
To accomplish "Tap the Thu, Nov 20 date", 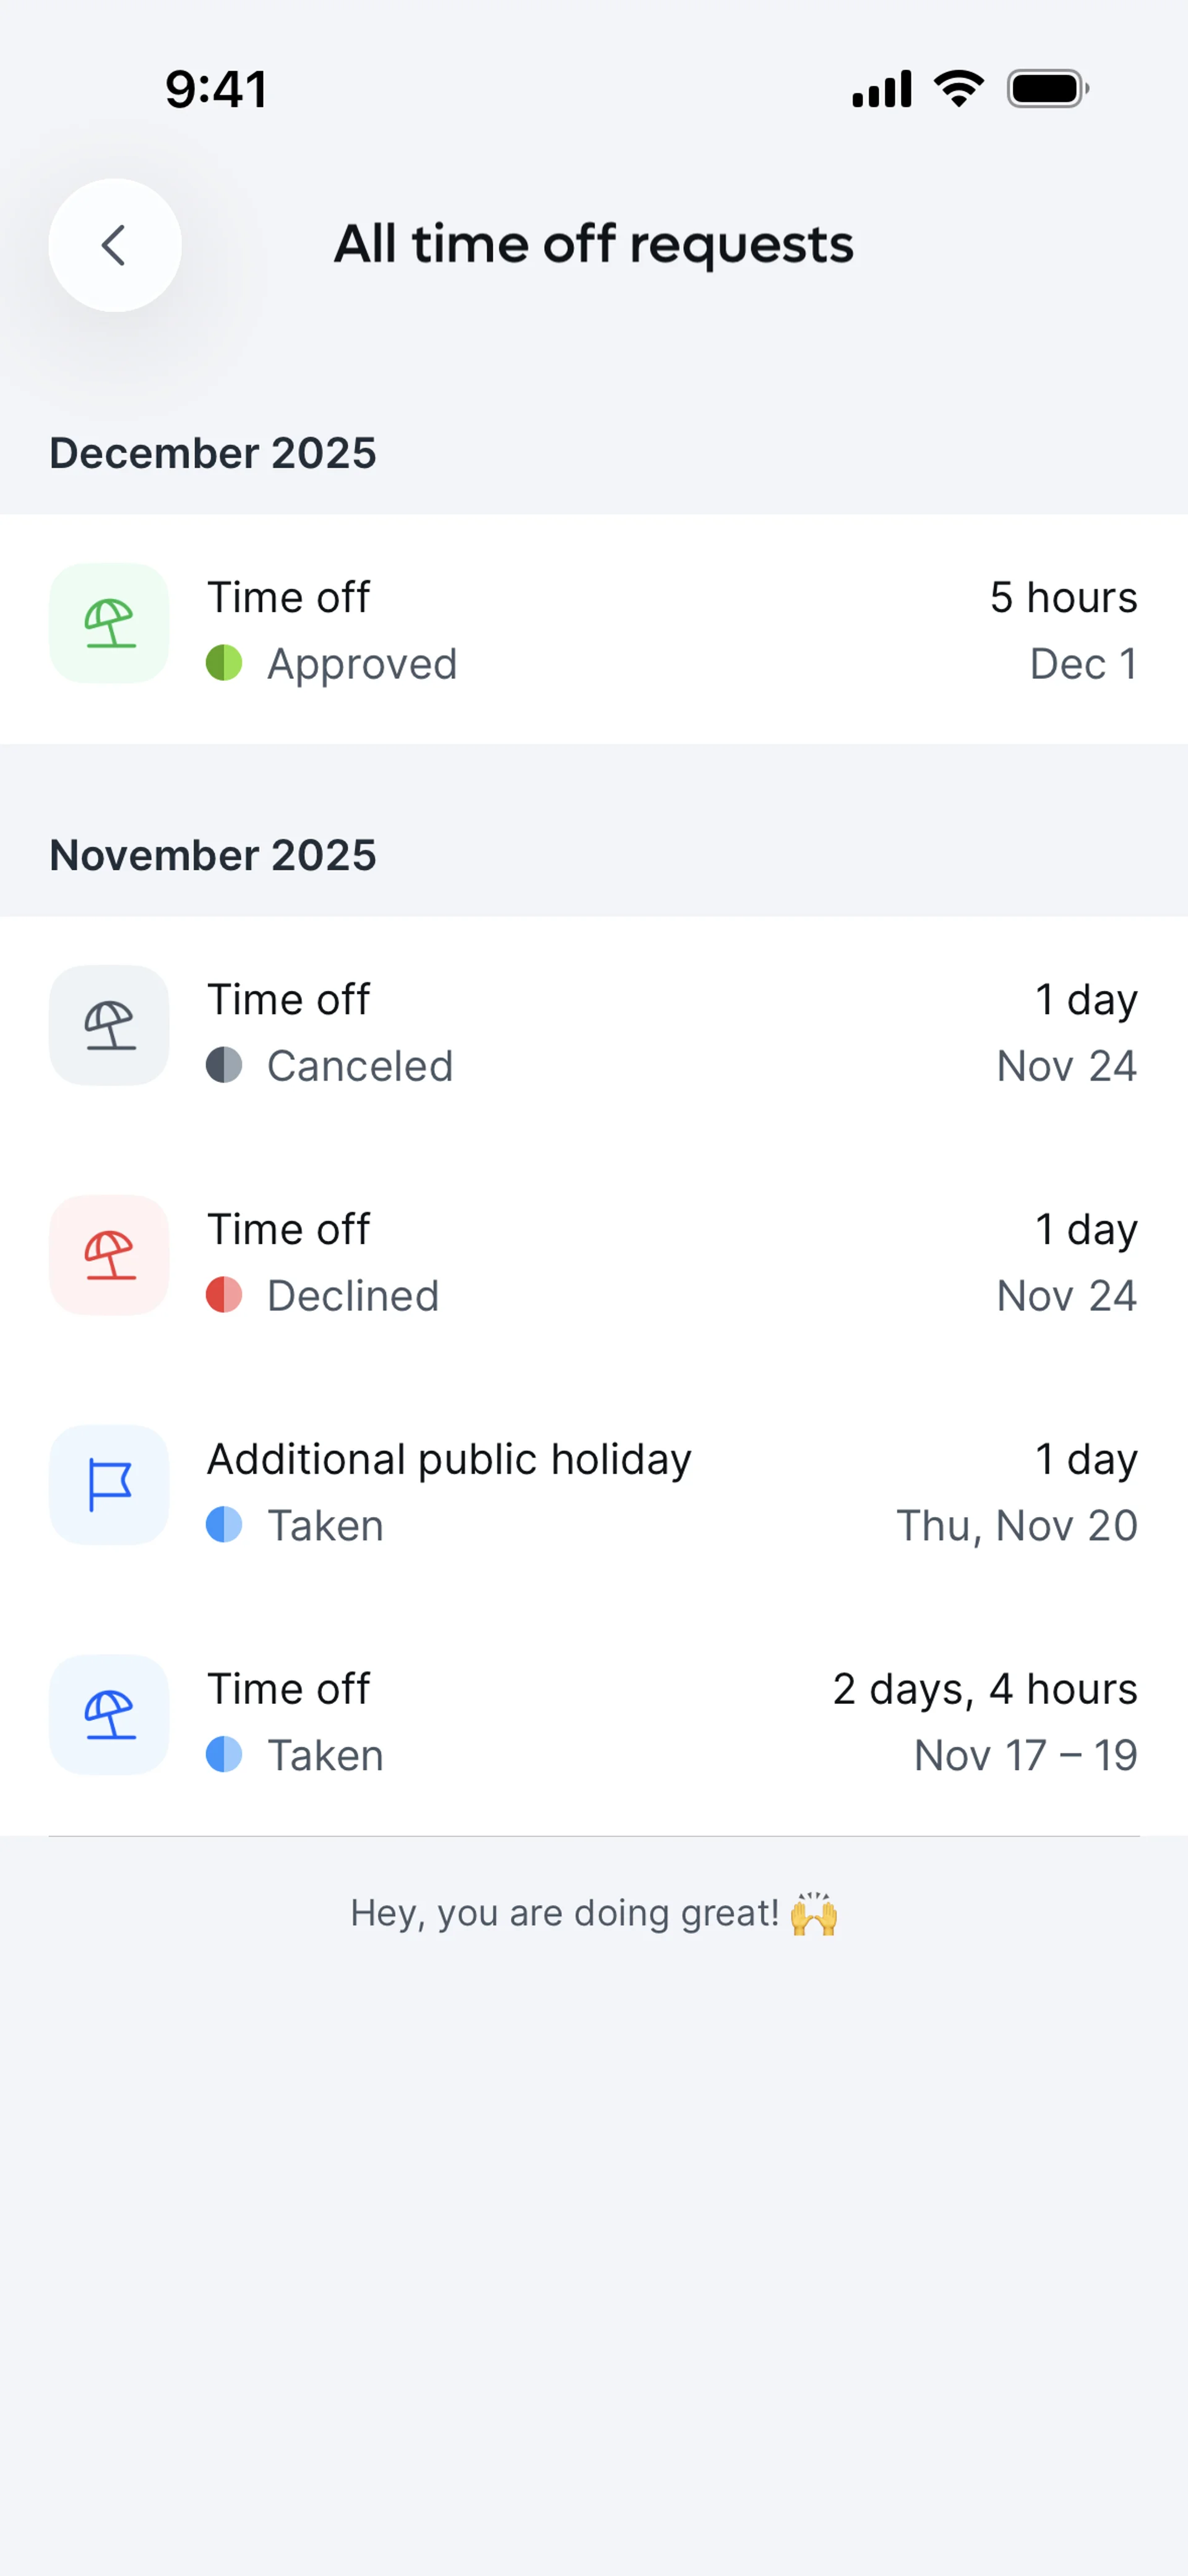I will (1016, 1526).
